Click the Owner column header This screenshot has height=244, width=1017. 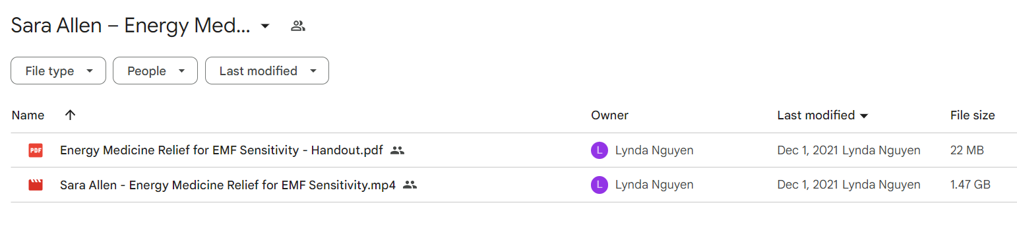point(609,115)
